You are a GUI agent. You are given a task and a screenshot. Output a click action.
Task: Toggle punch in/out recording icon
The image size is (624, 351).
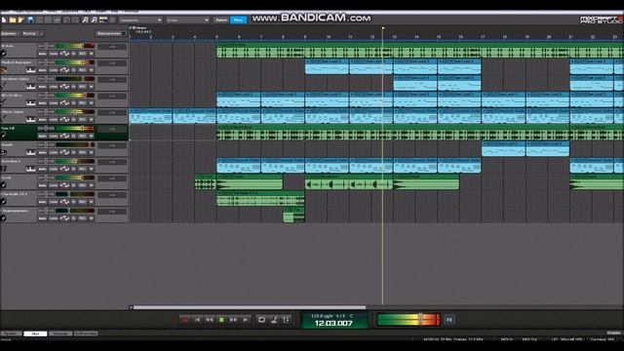[x=286, y=320]
